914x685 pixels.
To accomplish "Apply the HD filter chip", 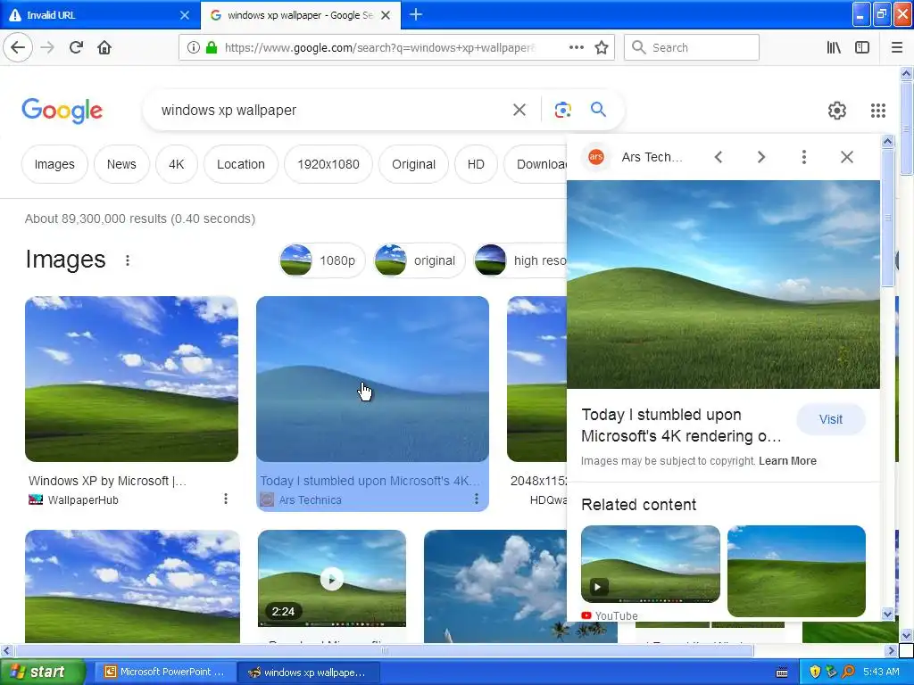I will pyautogui.click(x=476, y=164).
